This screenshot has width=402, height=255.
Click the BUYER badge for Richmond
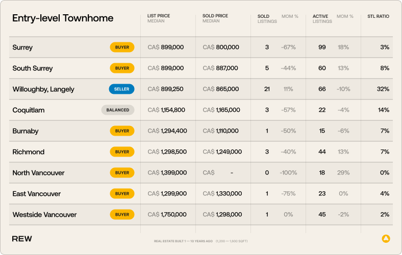point(122,151)
